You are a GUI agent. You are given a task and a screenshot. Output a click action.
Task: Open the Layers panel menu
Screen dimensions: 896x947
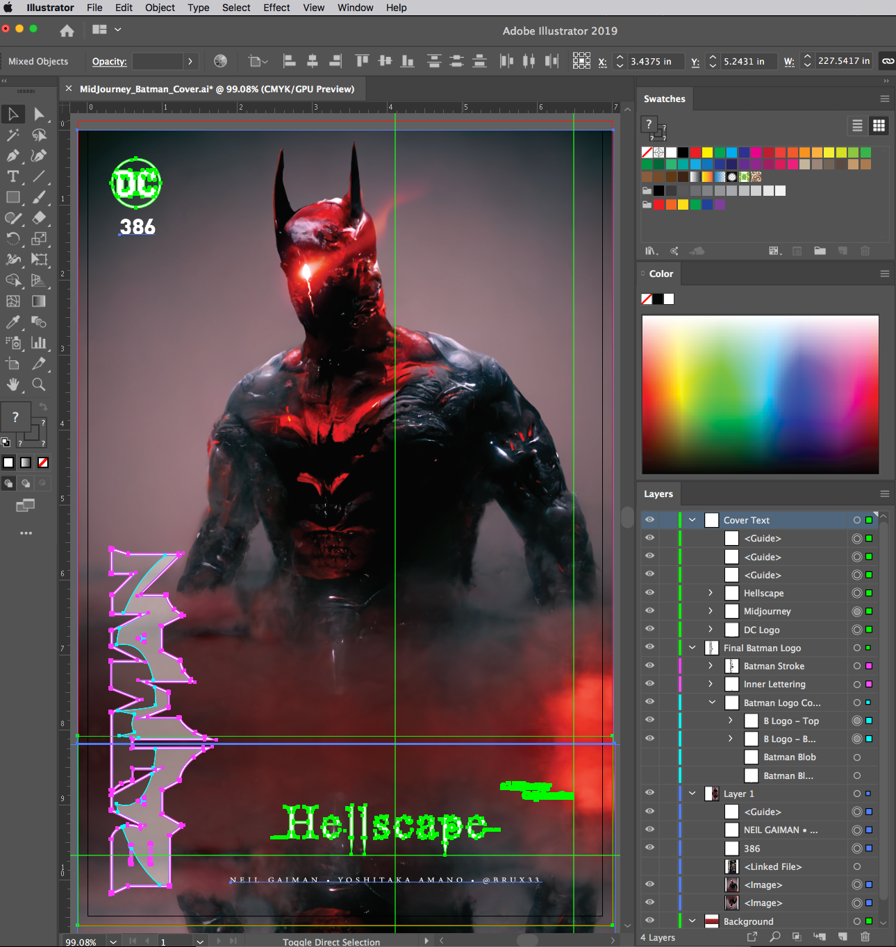884,494
